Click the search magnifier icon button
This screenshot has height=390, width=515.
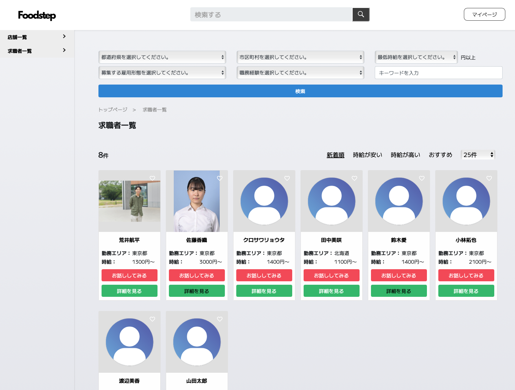[x=361, y=14]
